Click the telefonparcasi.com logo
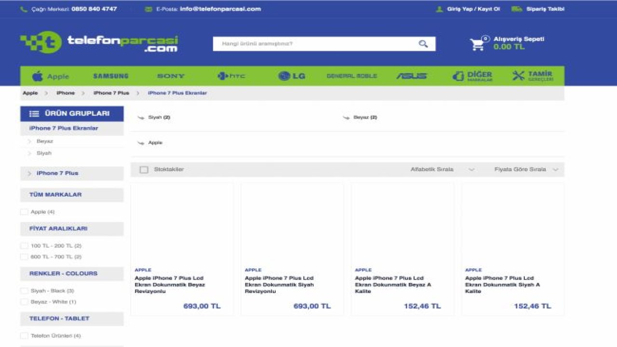 click(99, 43)
